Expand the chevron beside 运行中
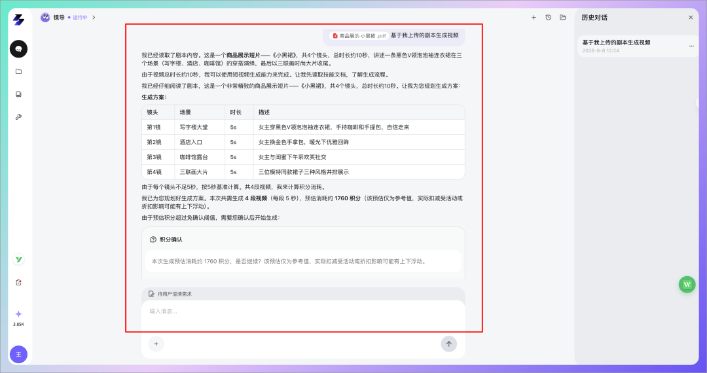Viewport: 707px width, 373px height. point(94,17)
